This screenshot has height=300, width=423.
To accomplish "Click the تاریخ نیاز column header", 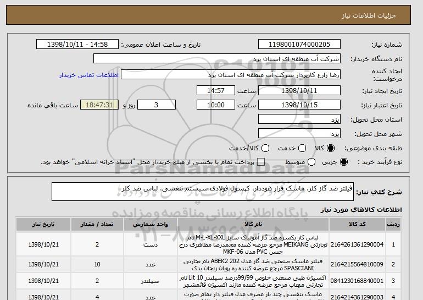I will pos(43,225).
